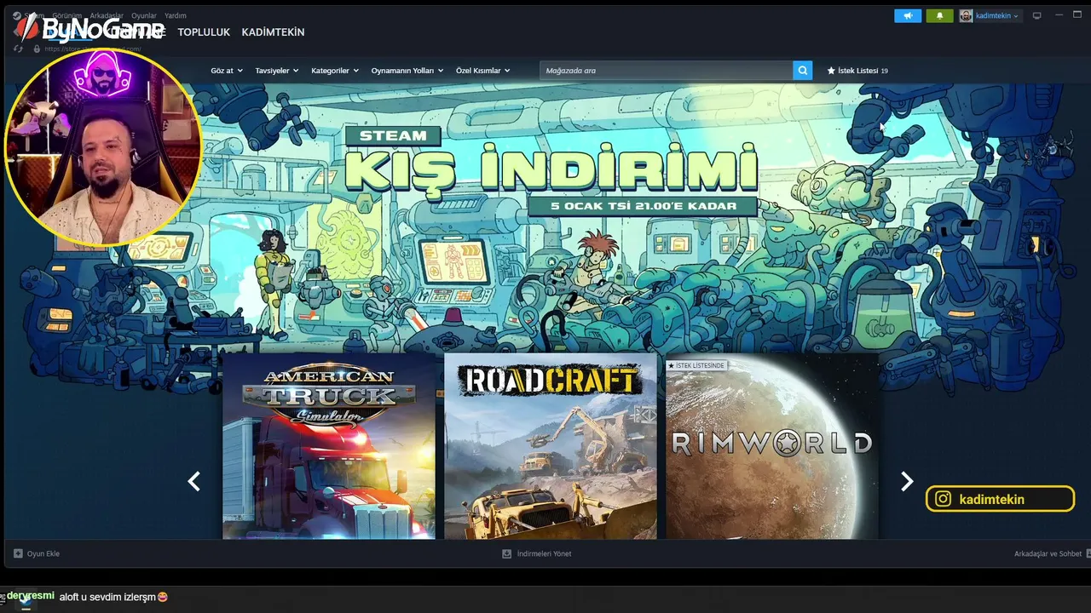The height and width of the screenshot is (613, 1091).
Task: Open the Görünüm menu
Action: point(66,15)
